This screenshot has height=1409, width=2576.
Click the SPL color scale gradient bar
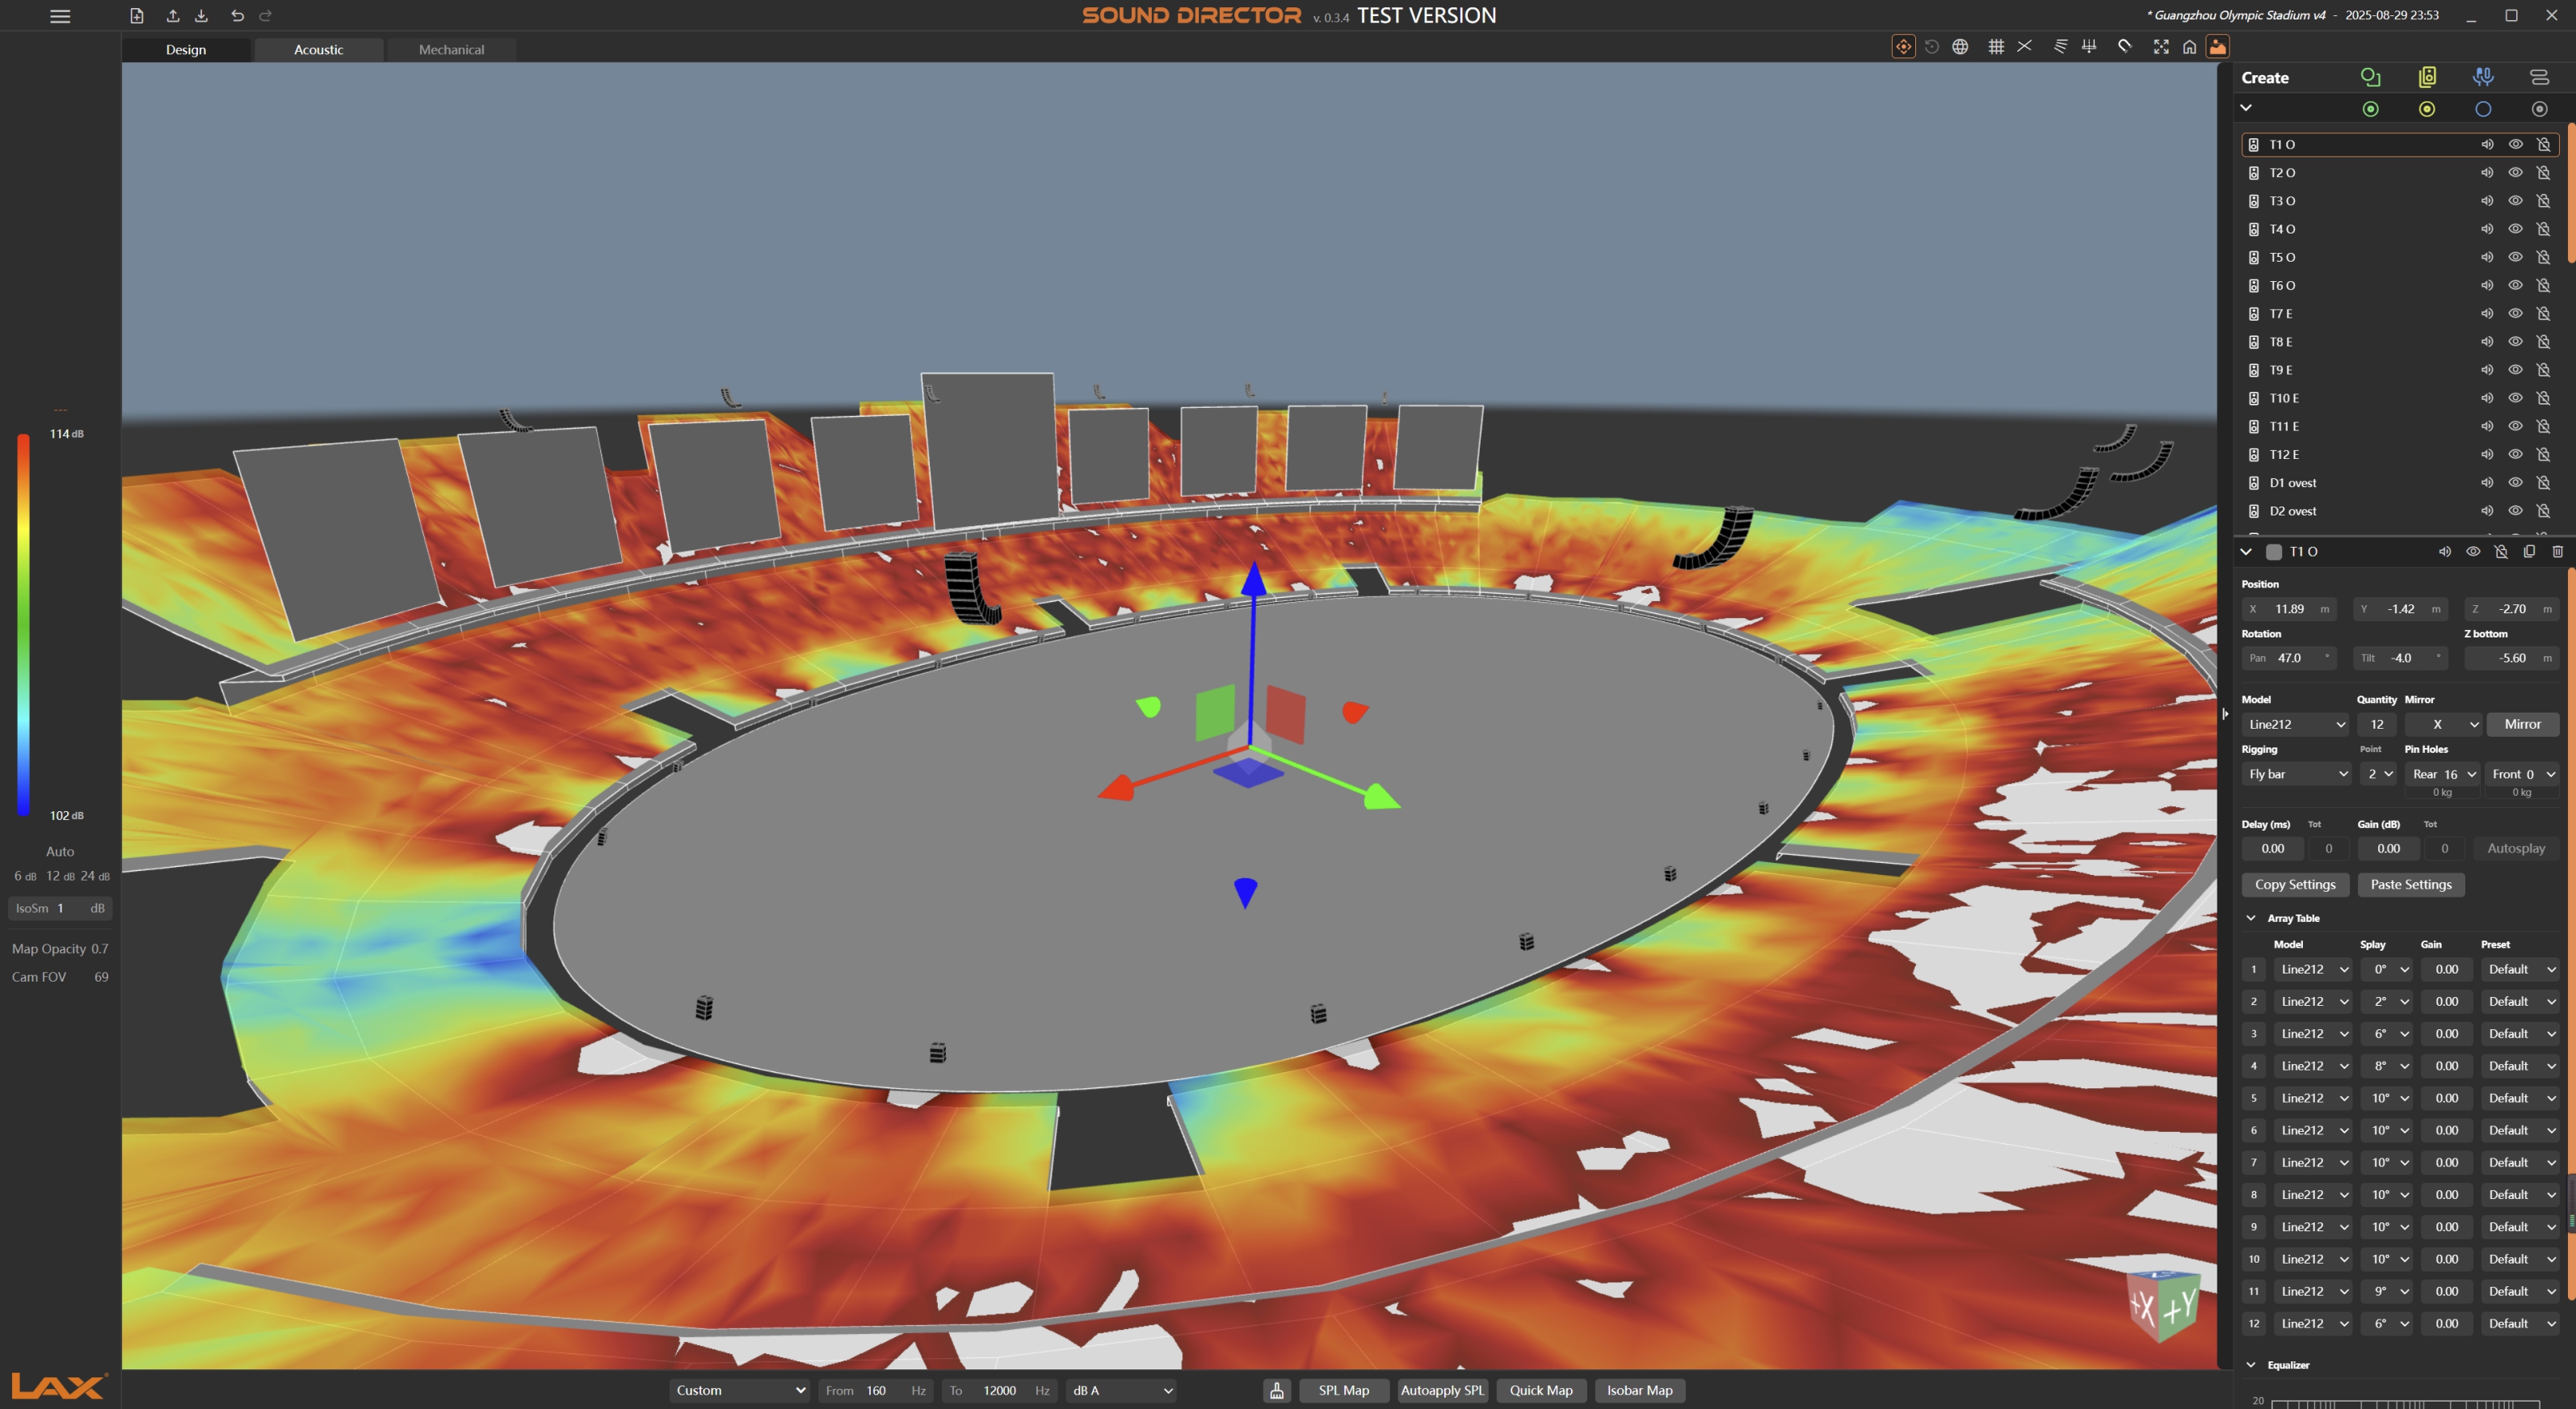(23, 624)
